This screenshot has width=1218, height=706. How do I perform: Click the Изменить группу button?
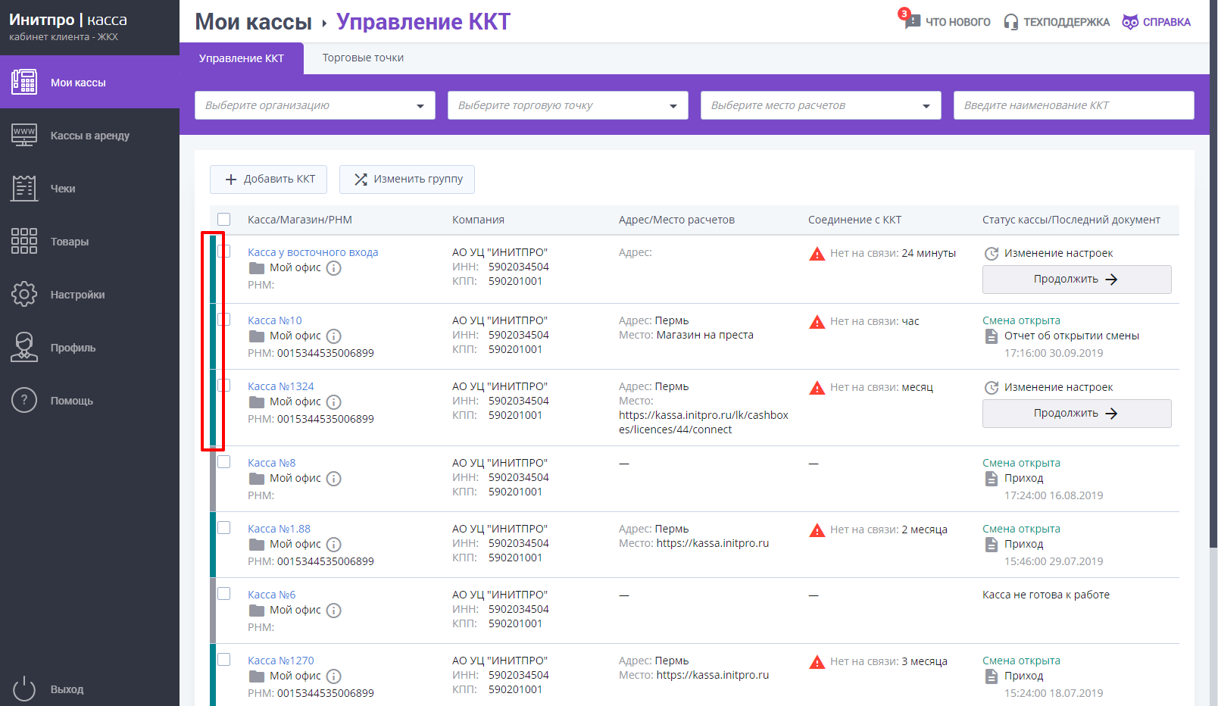click(x=407, y=180)
